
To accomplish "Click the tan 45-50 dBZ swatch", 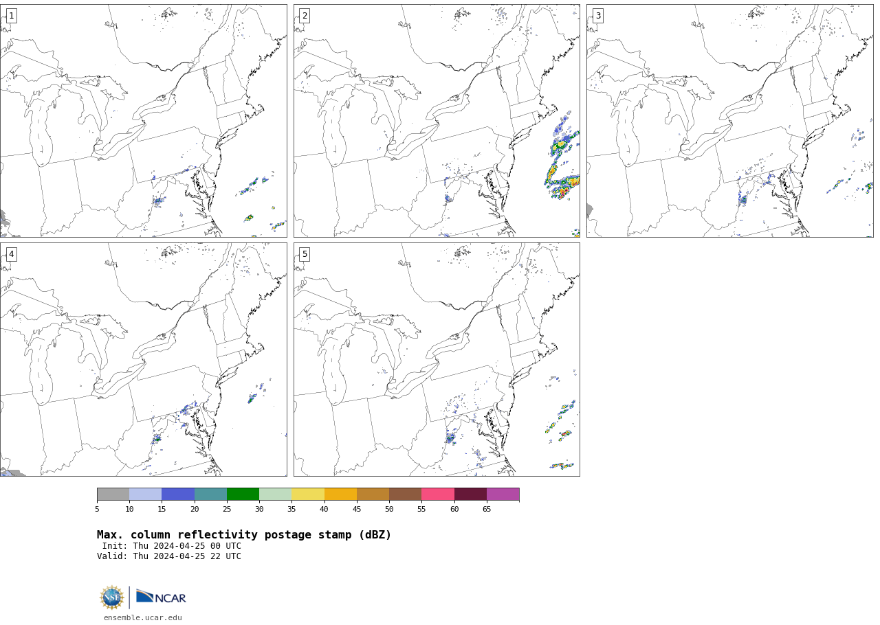I will pyautogui.click(x=373, y=495).
